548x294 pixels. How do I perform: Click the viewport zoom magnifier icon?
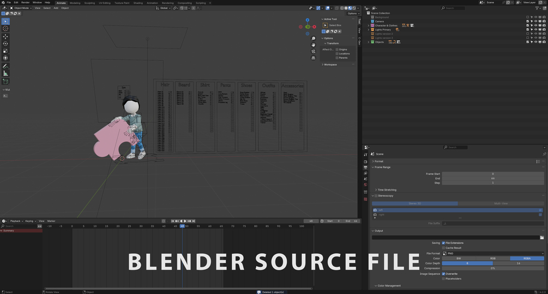[314, 38]
